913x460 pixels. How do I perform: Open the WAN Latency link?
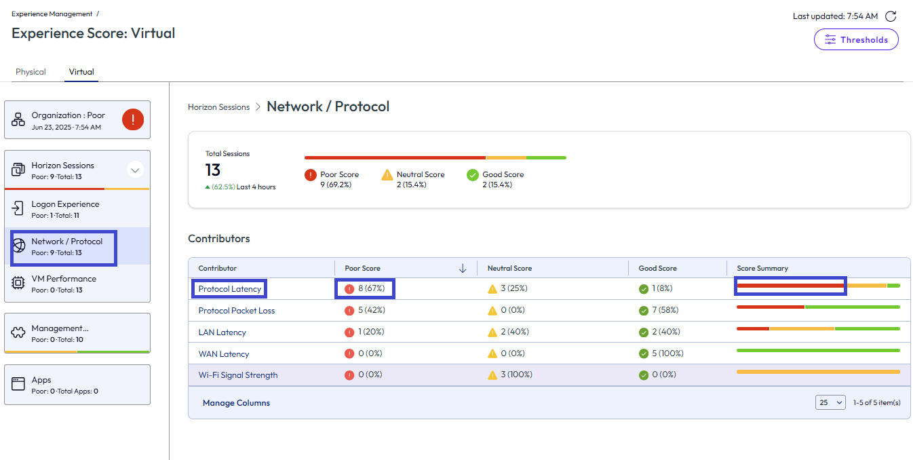click(224, 354)
